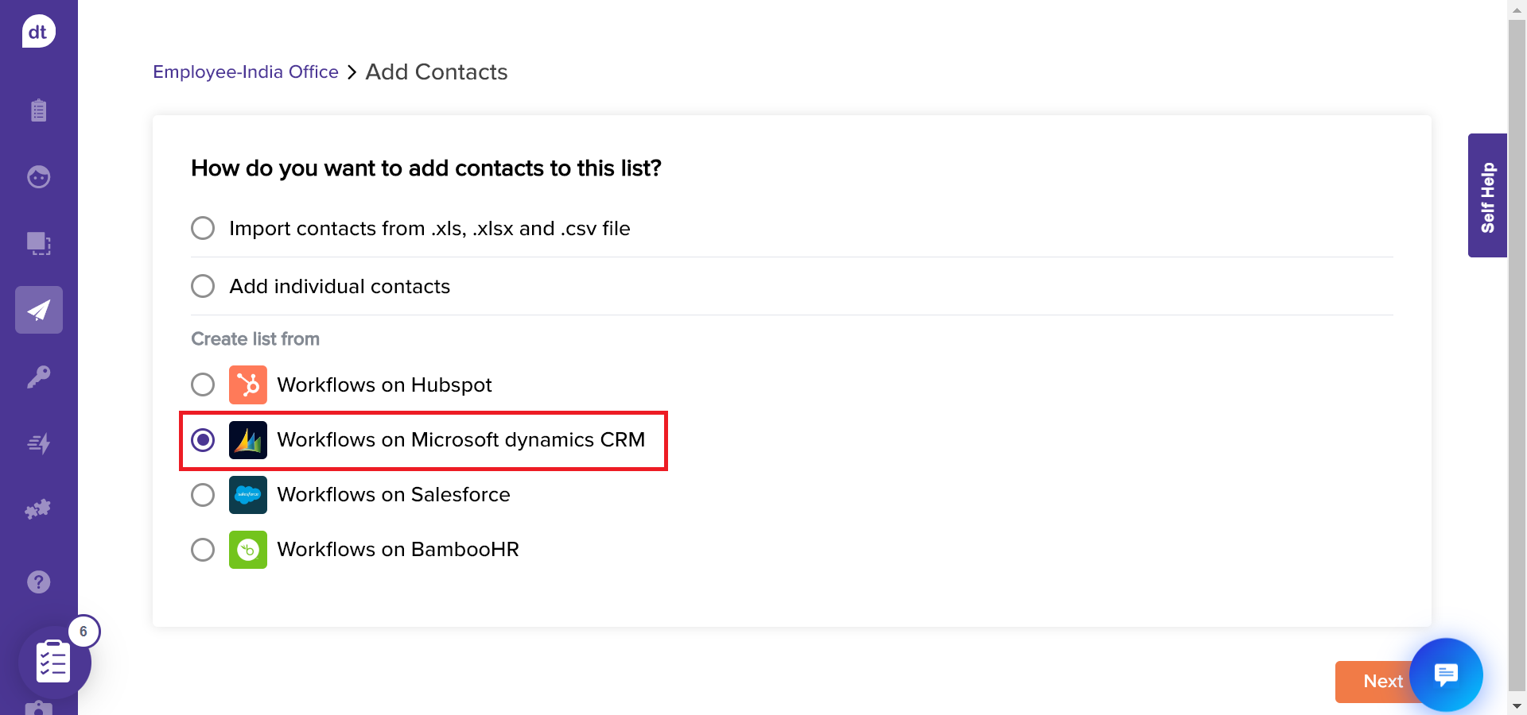Click the scrollbar down arrow
The image size is (1527, 715).
pyautogui.click(x=1517, y=705)
